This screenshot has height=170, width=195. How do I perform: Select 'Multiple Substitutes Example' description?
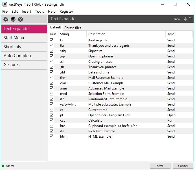(x=110, y=104)
